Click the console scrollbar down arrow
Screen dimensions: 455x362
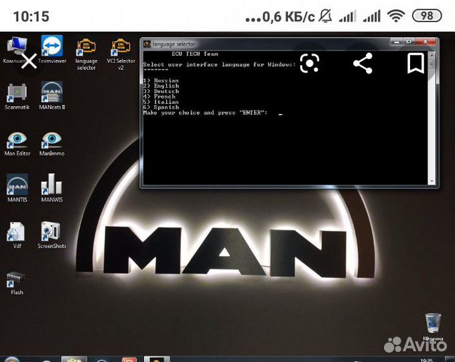click(432, 181)
